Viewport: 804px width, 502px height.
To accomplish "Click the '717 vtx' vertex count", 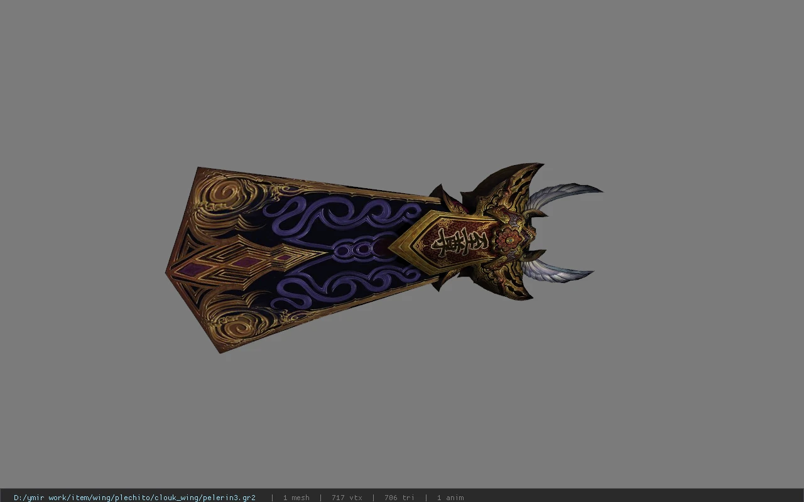I will (x=347, y=498).
